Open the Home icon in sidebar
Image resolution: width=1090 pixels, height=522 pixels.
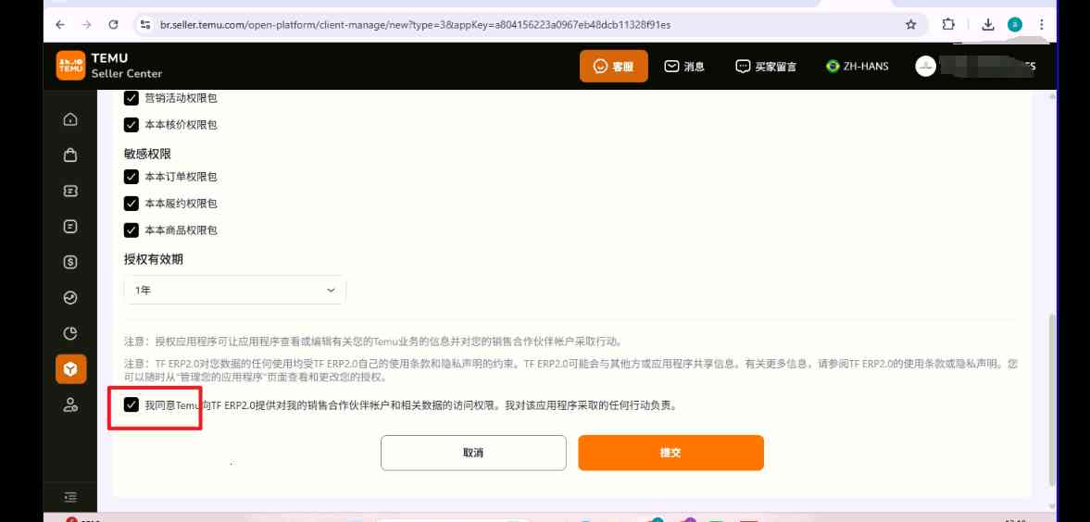pyautogui.click(x=70, y=119)
